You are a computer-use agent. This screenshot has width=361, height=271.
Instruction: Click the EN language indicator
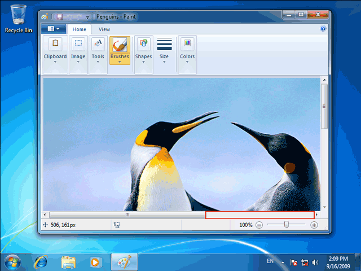270,261
